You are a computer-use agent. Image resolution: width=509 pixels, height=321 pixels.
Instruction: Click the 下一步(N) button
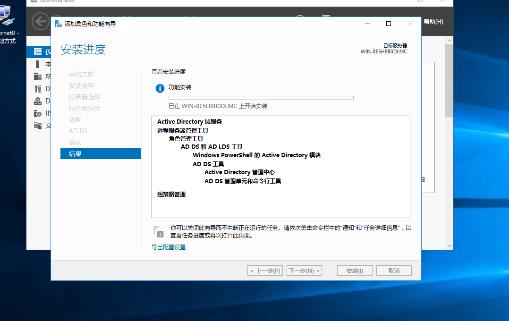point(304,270)
